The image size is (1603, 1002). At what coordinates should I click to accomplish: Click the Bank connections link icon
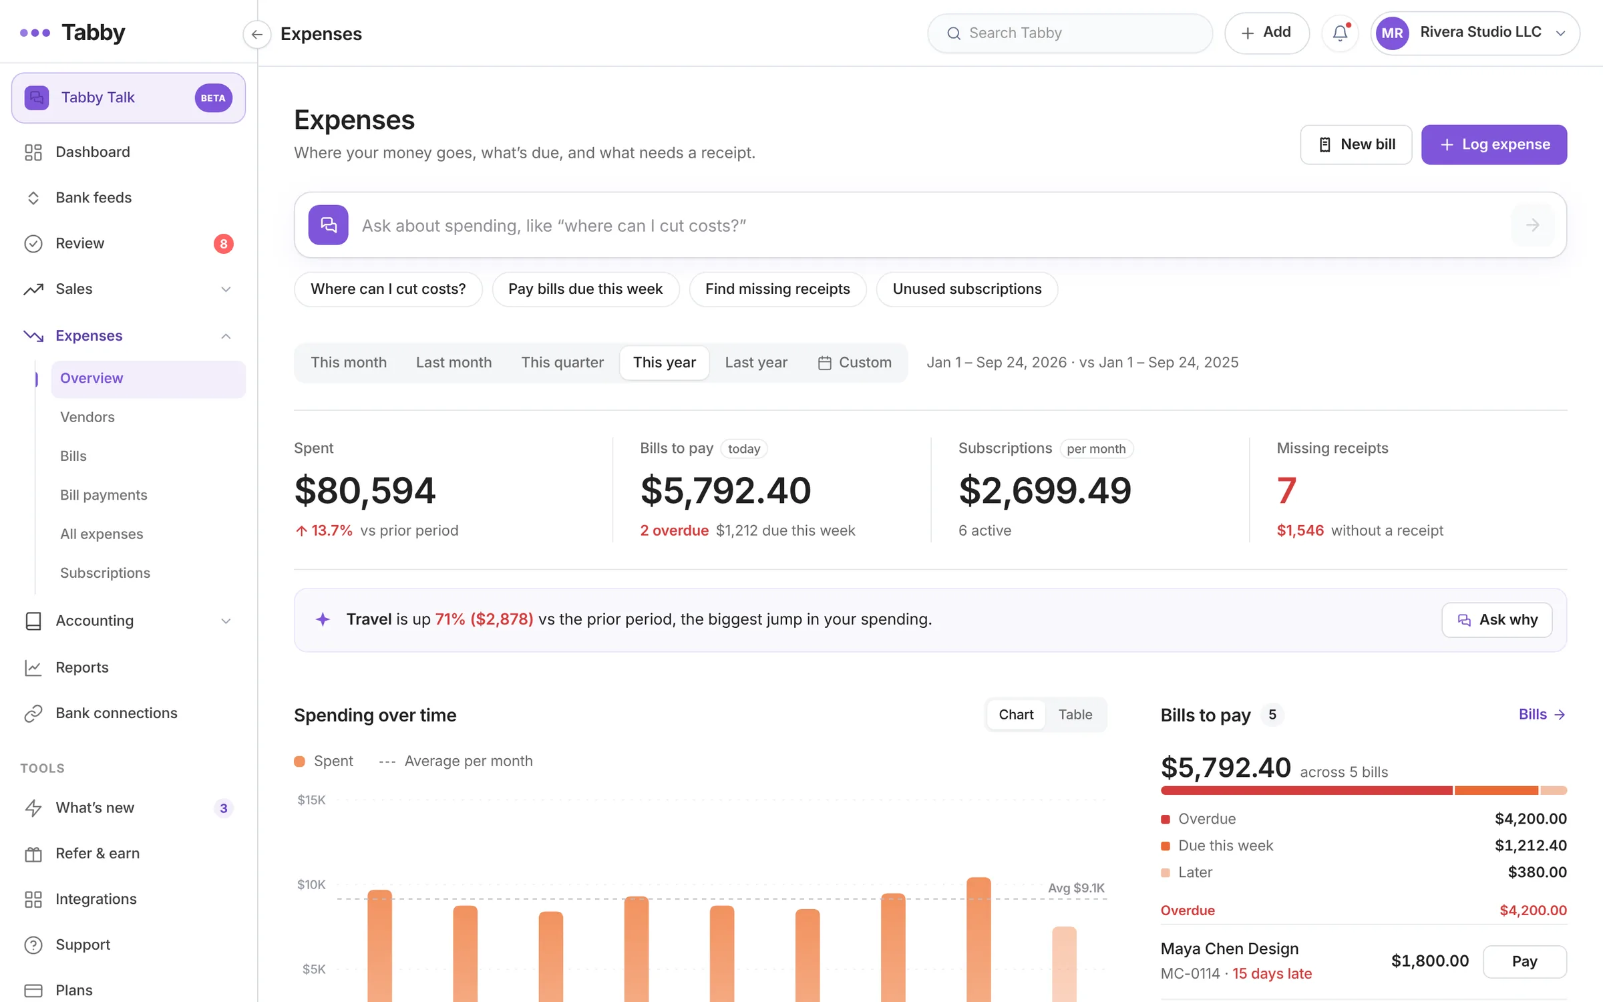(33, 713)
